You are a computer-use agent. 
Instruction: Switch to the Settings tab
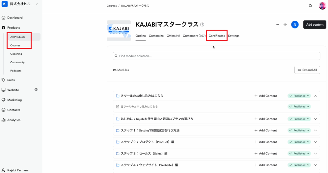[234, 36]
